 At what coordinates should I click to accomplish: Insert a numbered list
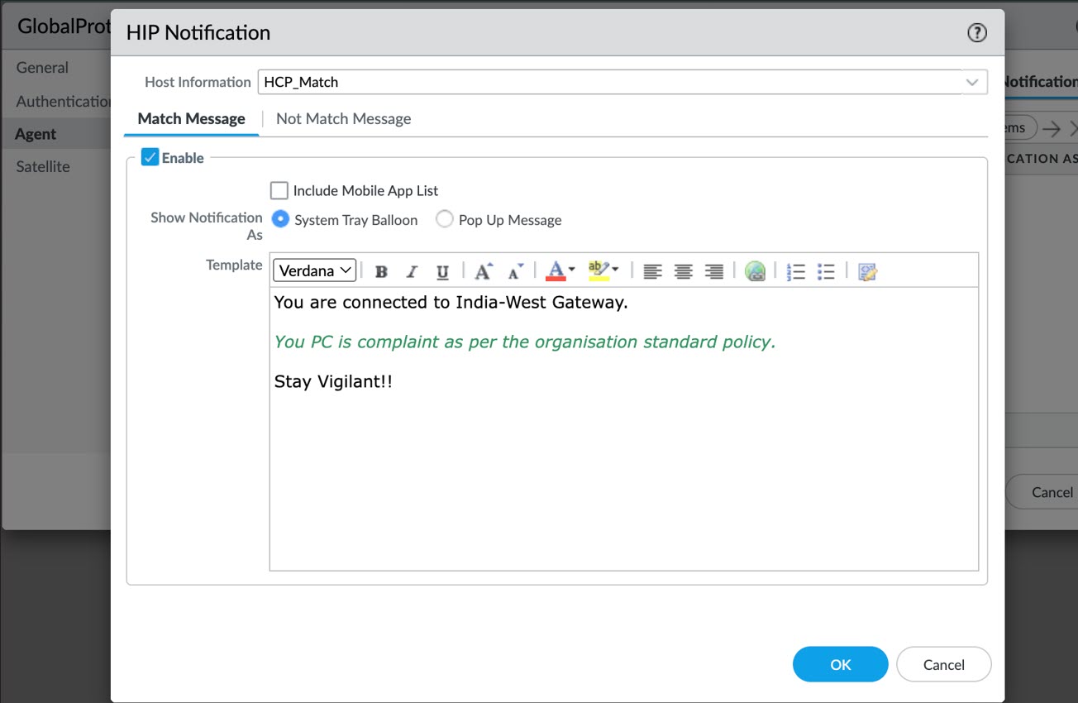(795, 271)
